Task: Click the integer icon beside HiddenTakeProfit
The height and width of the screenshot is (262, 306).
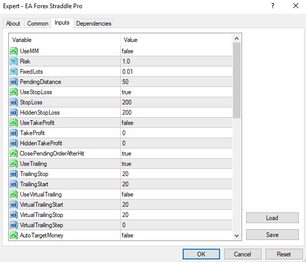Action: (x=14, y=143)
